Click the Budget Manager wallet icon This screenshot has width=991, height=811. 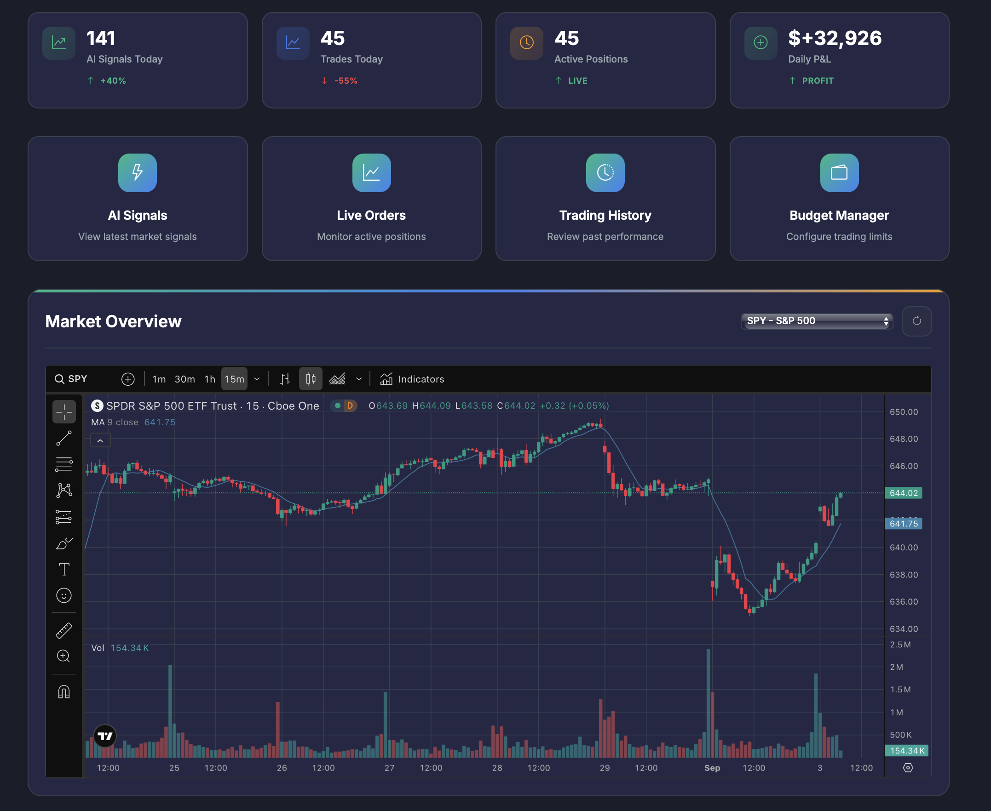click(x=839, y=172)
